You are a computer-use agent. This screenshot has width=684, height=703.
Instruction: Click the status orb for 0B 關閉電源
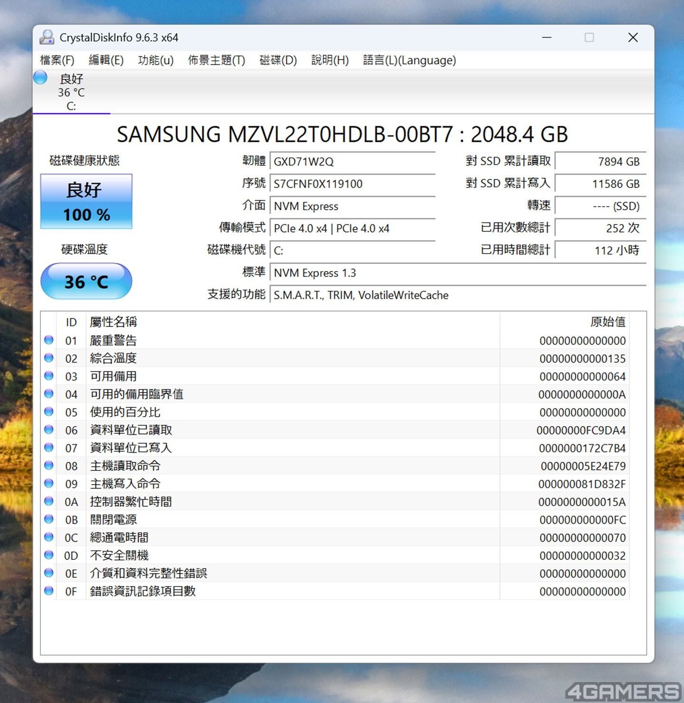48,519
